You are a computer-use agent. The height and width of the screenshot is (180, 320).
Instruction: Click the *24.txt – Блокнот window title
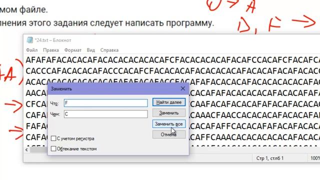53,40
